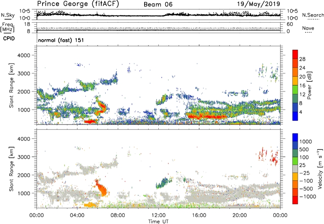Select the CPID row label
Image resolution: width=324 pixels, height=224 pixels.
(9, 38)
